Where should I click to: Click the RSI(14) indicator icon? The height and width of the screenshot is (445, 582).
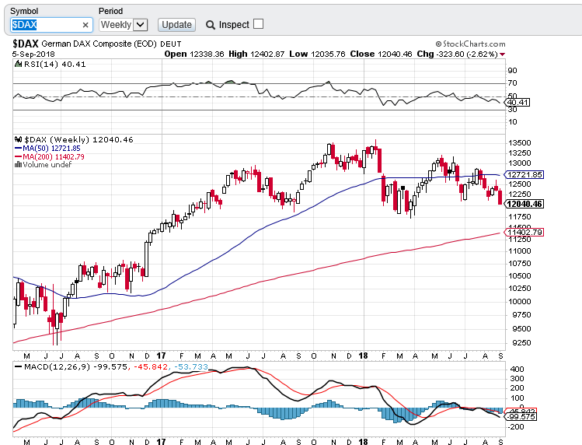coord(18,64)
